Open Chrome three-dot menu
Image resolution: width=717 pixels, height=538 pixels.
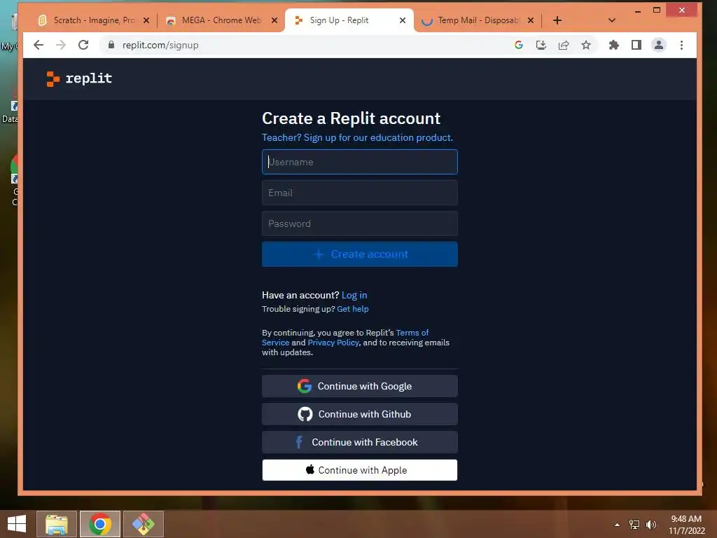click(681, 45)
